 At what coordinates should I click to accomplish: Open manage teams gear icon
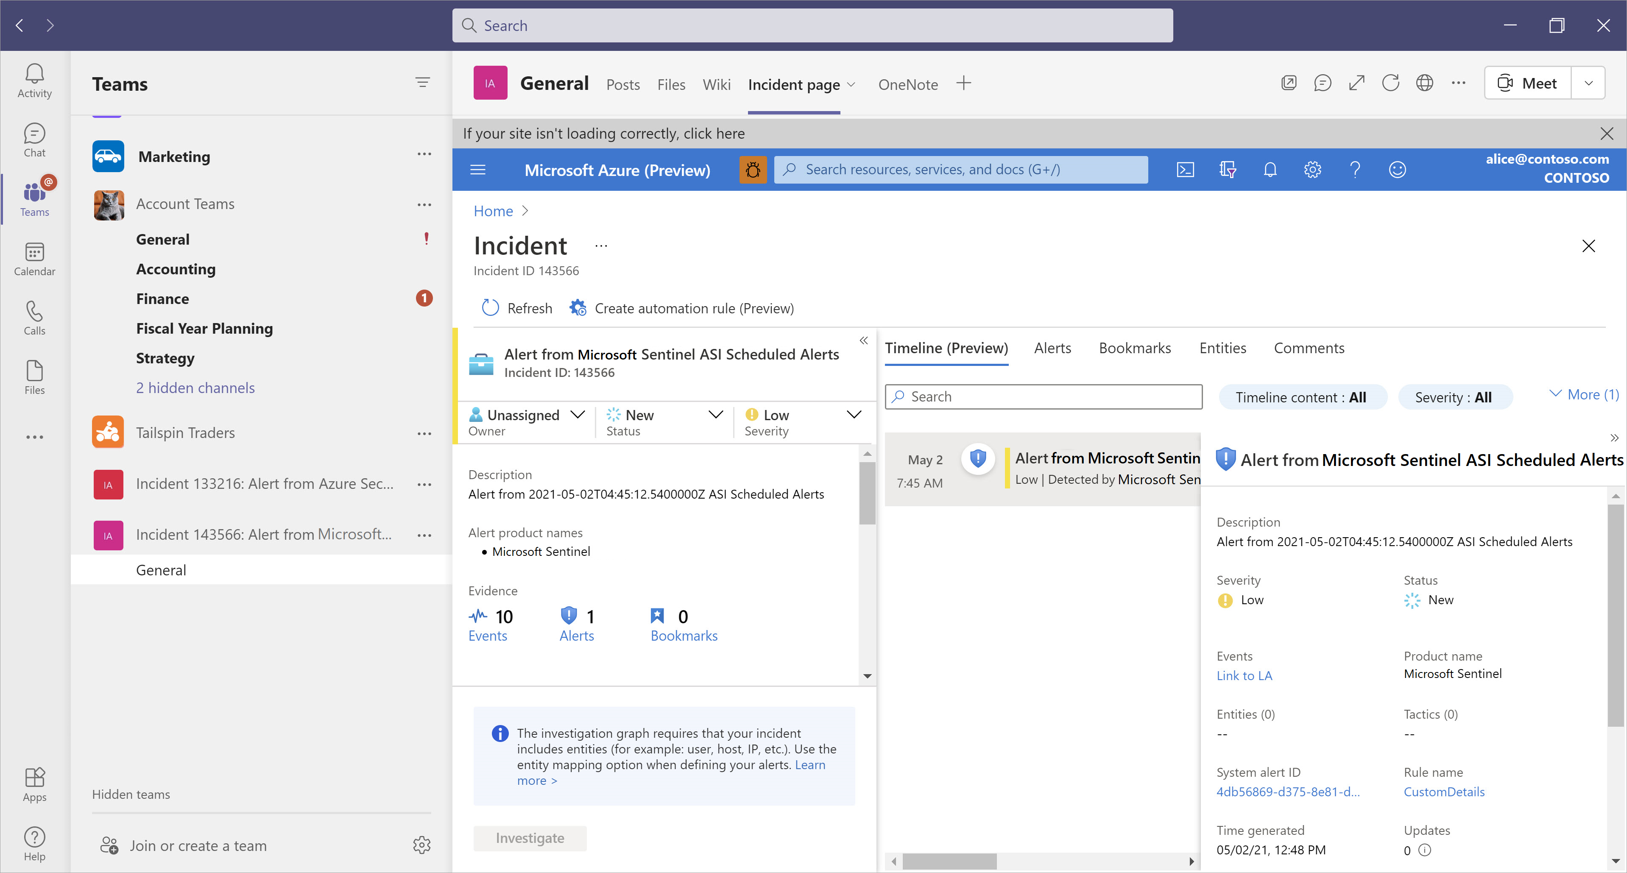pyautogui.click(x=421, y=845)
